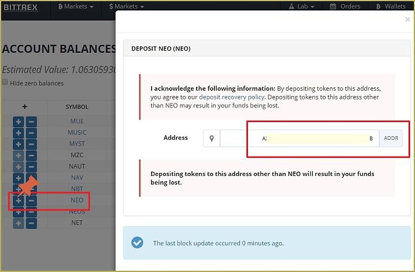Click the minus withdraw icon for NEOS
The image size is (415, 272).
pyautogui.click(x=31, y=213)
